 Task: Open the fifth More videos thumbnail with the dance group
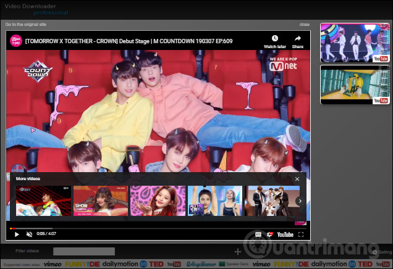pos(272,201)
